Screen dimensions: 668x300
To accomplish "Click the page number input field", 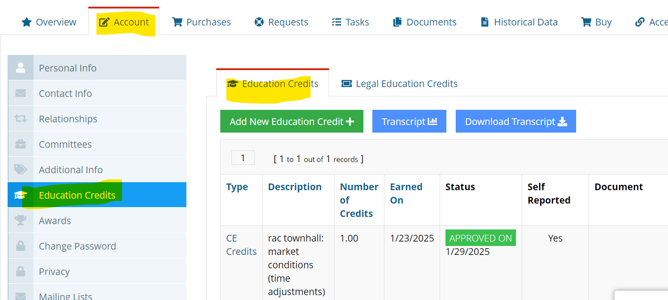I will click(x=243, y=158).
